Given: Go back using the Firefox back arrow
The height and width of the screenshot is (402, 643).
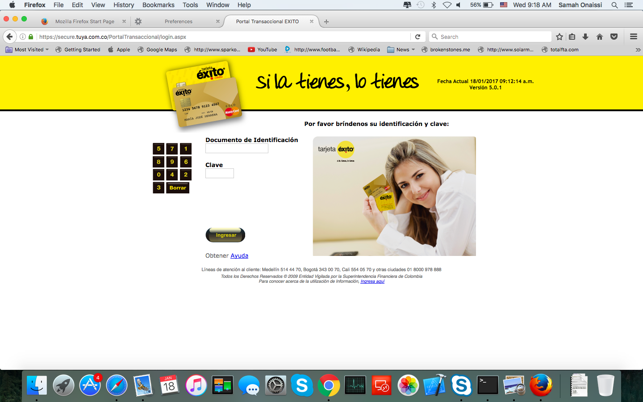Looking at the screenshot, I should point(9,37).
